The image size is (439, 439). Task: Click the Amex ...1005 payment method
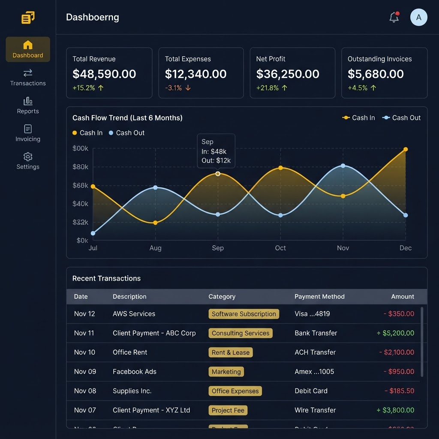click(x=314, y=372)
